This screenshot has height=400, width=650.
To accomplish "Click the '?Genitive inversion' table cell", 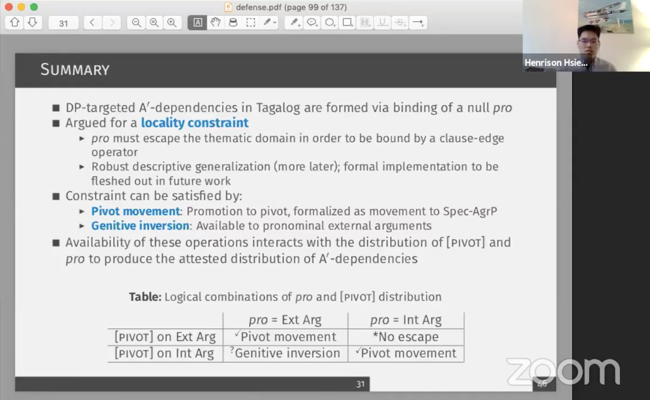I will click(285, 353).
